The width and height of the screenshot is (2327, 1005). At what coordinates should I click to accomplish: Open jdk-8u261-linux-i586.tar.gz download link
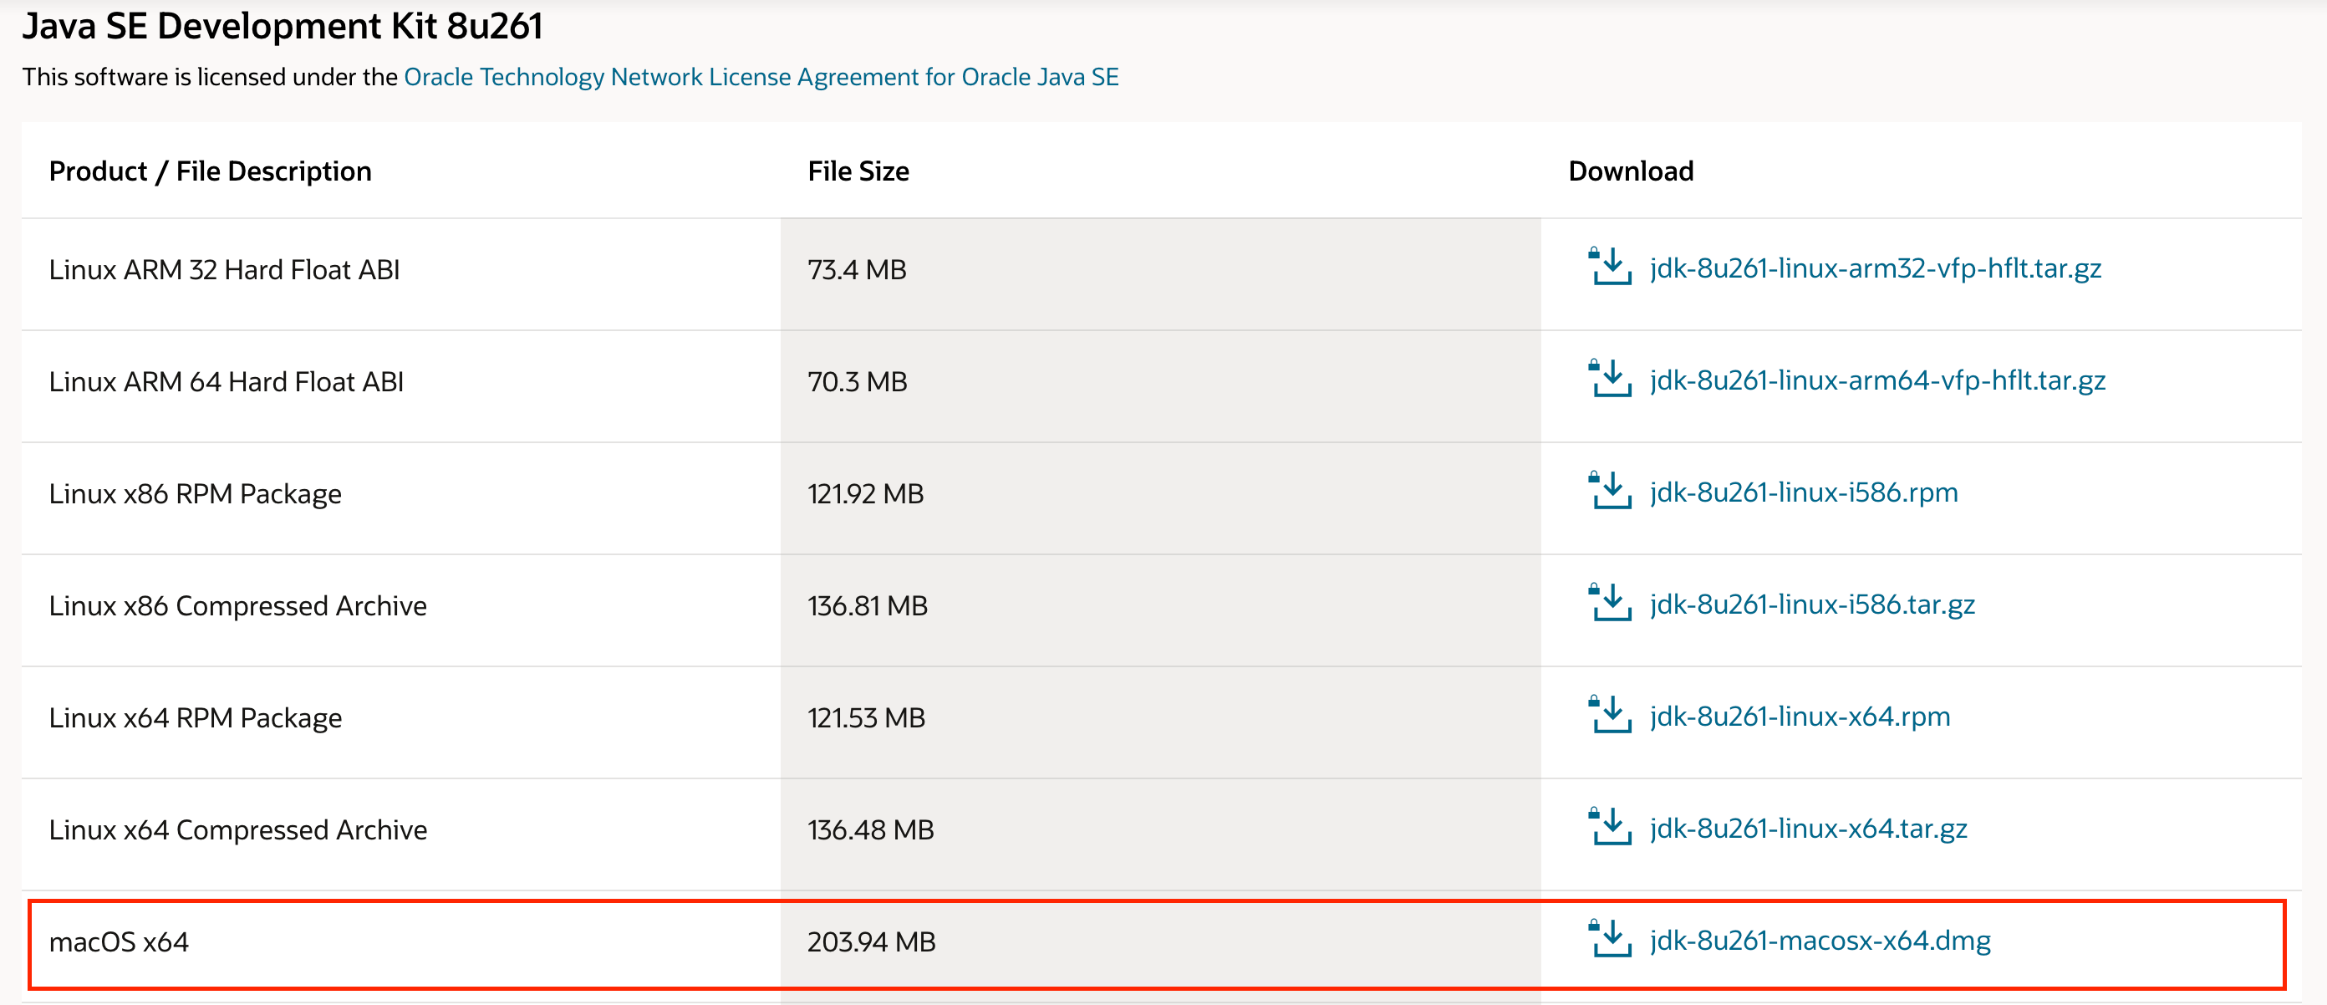tap(1812, 605)
